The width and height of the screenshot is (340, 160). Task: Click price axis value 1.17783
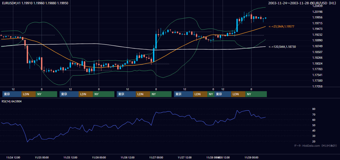[x=317, y=69]
